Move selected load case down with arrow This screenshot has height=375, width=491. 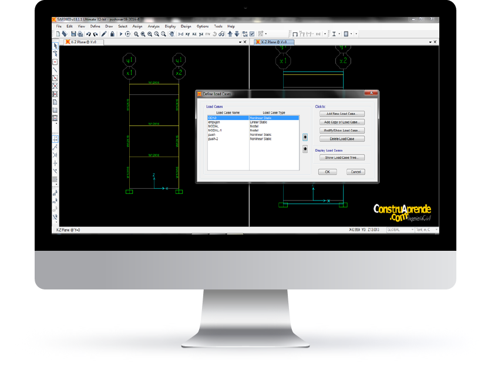305,149
